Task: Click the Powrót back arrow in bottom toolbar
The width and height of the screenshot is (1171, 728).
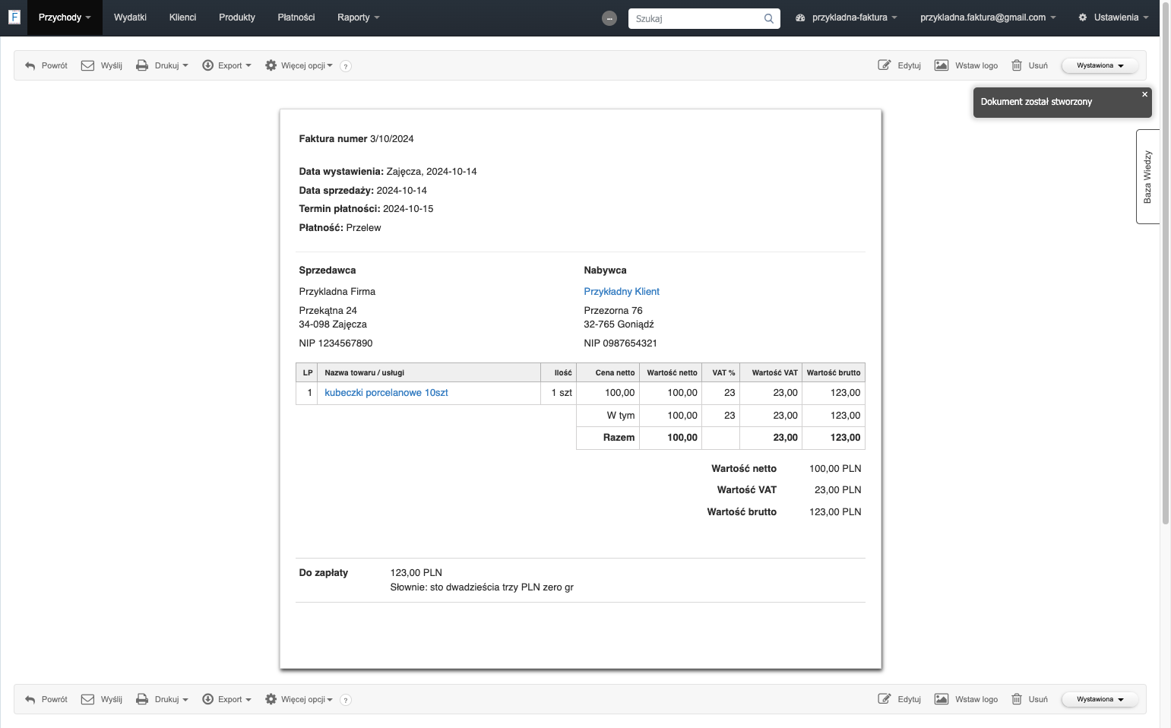Action: [30, 700]
